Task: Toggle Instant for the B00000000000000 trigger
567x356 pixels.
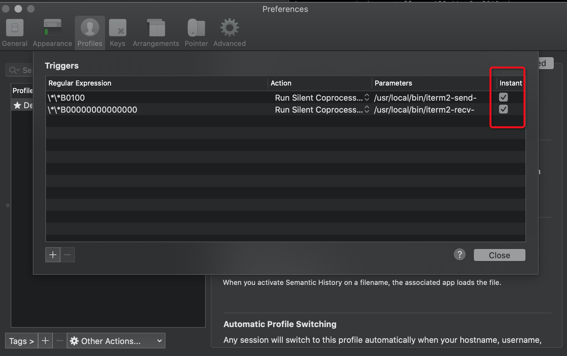Action: pyautogui.click(x=503, y=109)
